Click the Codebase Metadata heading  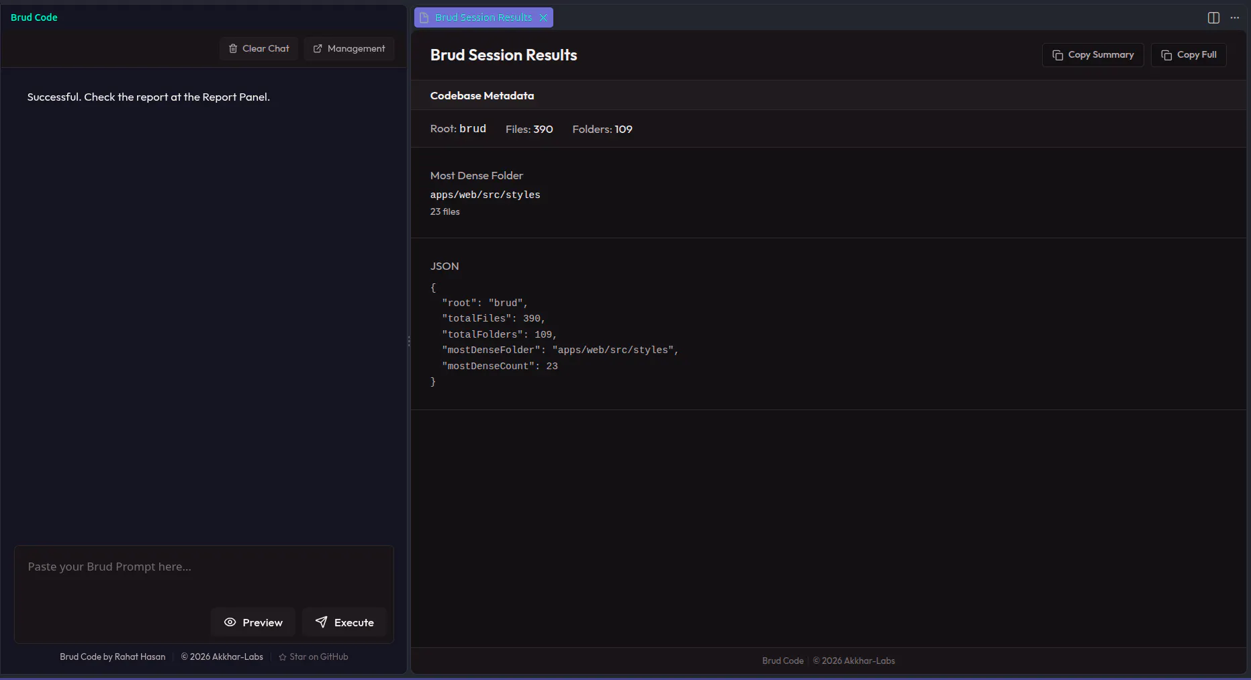tap(482, 95)
